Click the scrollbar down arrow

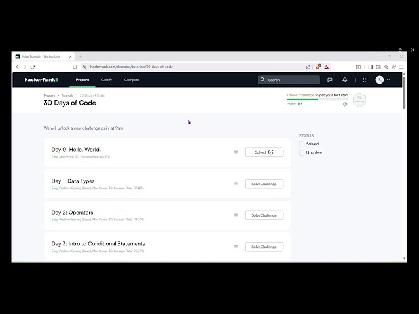[x=404, y=258]
